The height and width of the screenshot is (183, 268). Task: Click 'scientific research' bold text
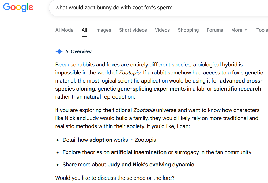237,89
